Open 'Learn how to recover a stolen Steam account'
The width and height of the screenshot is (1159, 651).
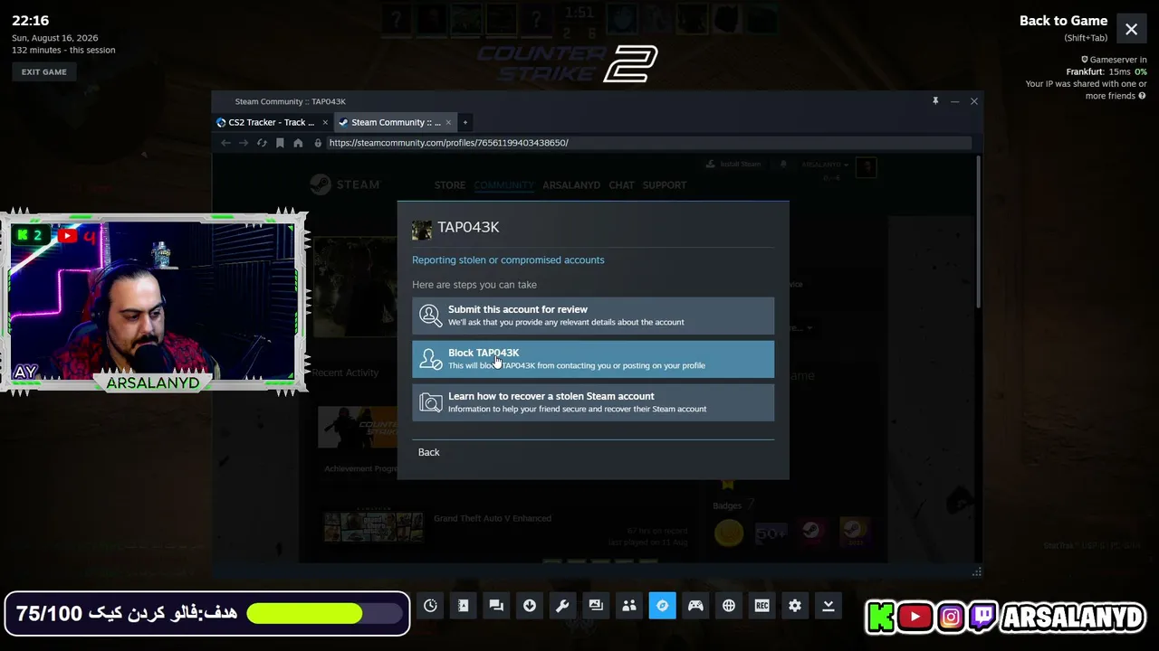pyautogui.click(x=593, y=402)
